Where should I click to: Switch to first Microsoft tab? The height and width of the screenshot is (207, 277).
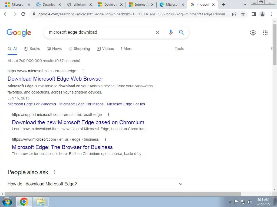15,5
